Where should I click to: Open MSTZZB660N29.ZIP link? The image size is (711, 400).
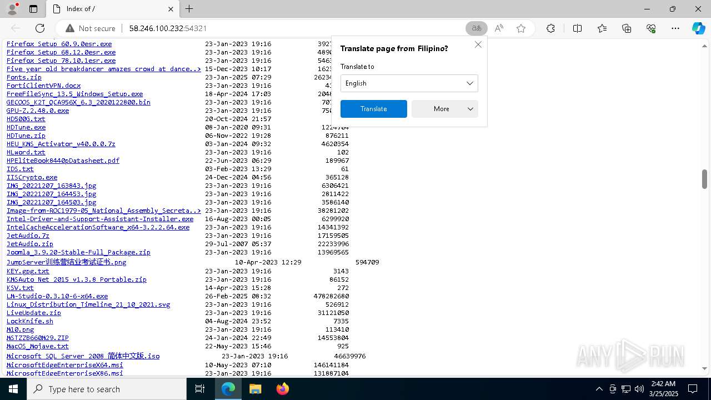(38, 338)
